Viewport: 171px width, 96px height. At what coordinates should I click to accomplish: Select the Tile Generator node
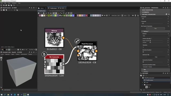tap(54, 64)
